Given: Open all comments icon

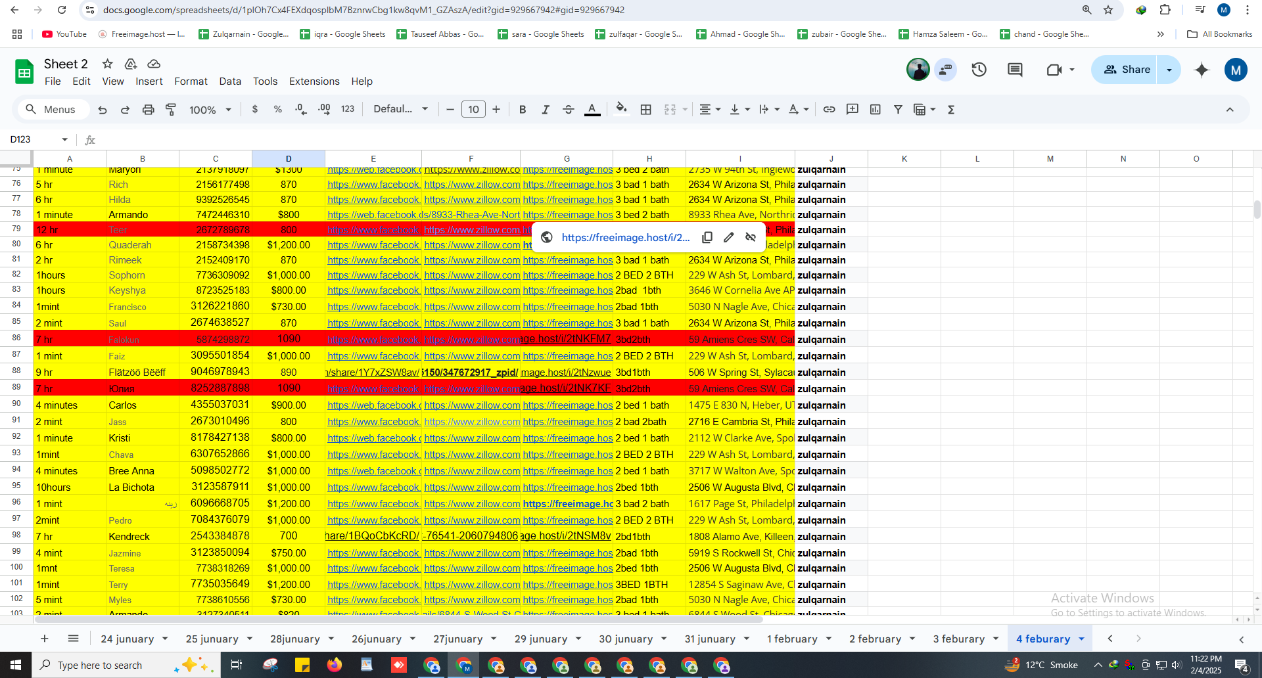Looking at the screenshot, I should (x=1015, y=70).
